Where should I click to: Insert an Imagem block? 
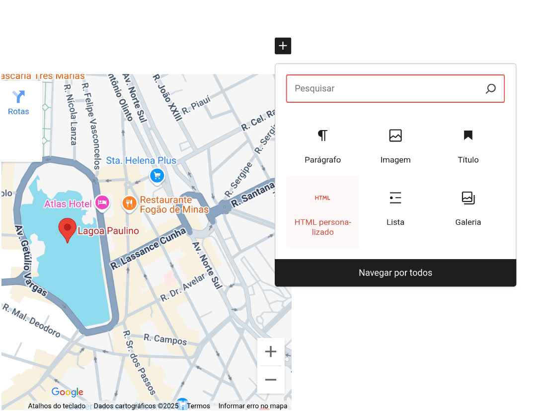click(395, 145)
